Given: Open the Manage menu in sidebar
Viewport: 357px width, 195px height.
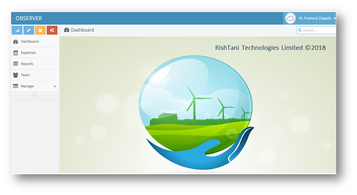Looking at the screenshot, I should pos(27,86).
